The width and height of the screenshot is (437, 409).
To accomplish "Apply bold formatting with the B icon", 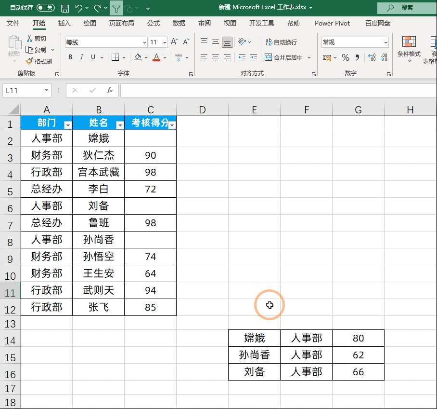I will 70,56.
